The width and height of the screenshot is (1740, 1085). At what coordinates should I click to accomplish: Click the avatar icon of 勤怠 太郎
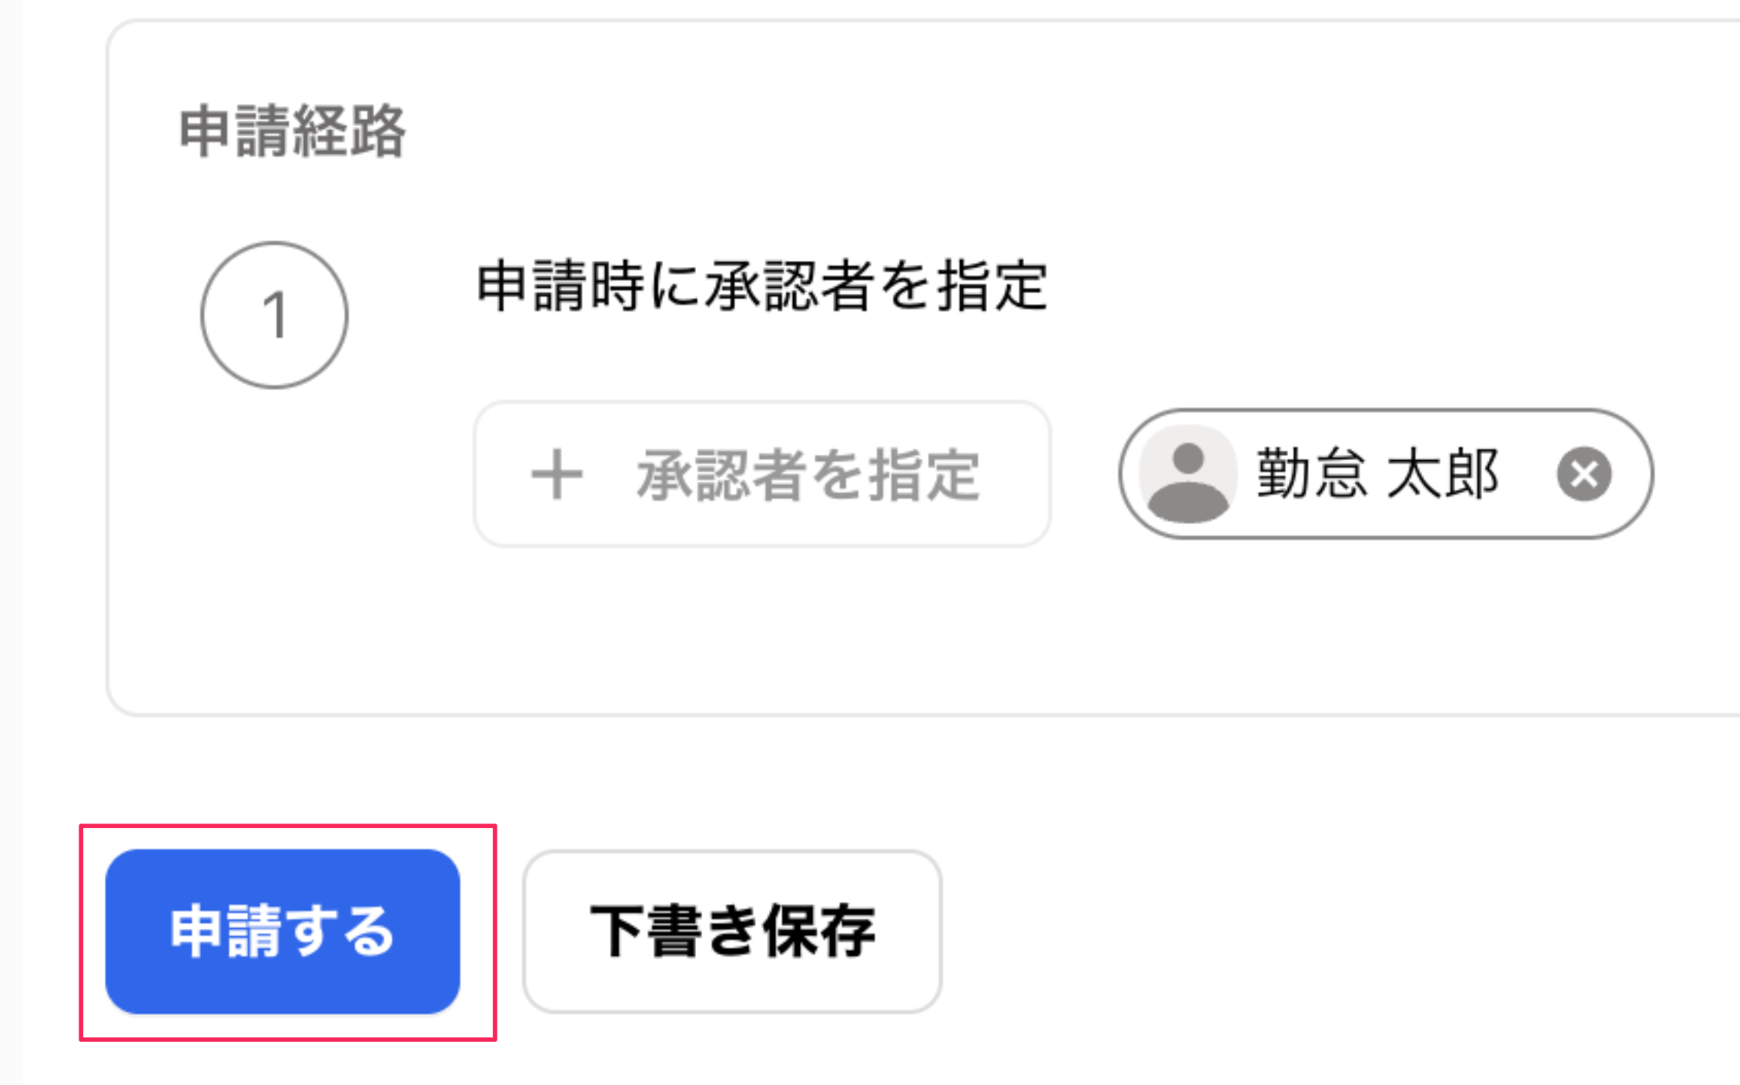pyautogui.click(x=1188, y=474)
